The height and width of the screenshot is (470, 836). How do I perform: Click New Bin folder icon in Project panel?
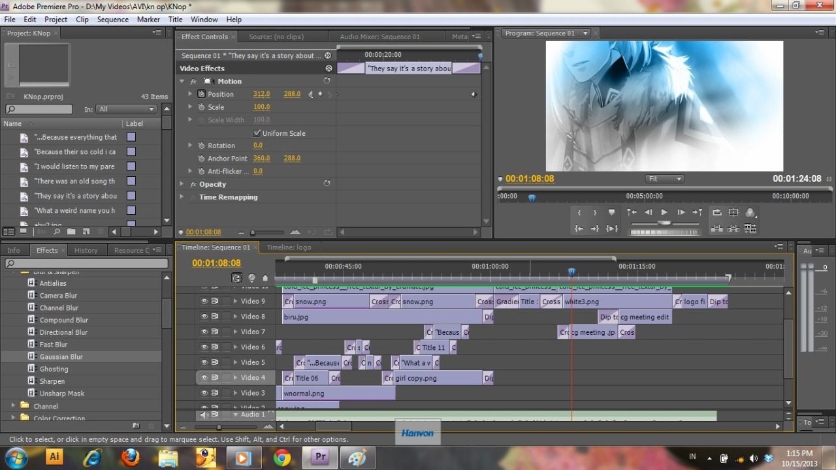71,232
